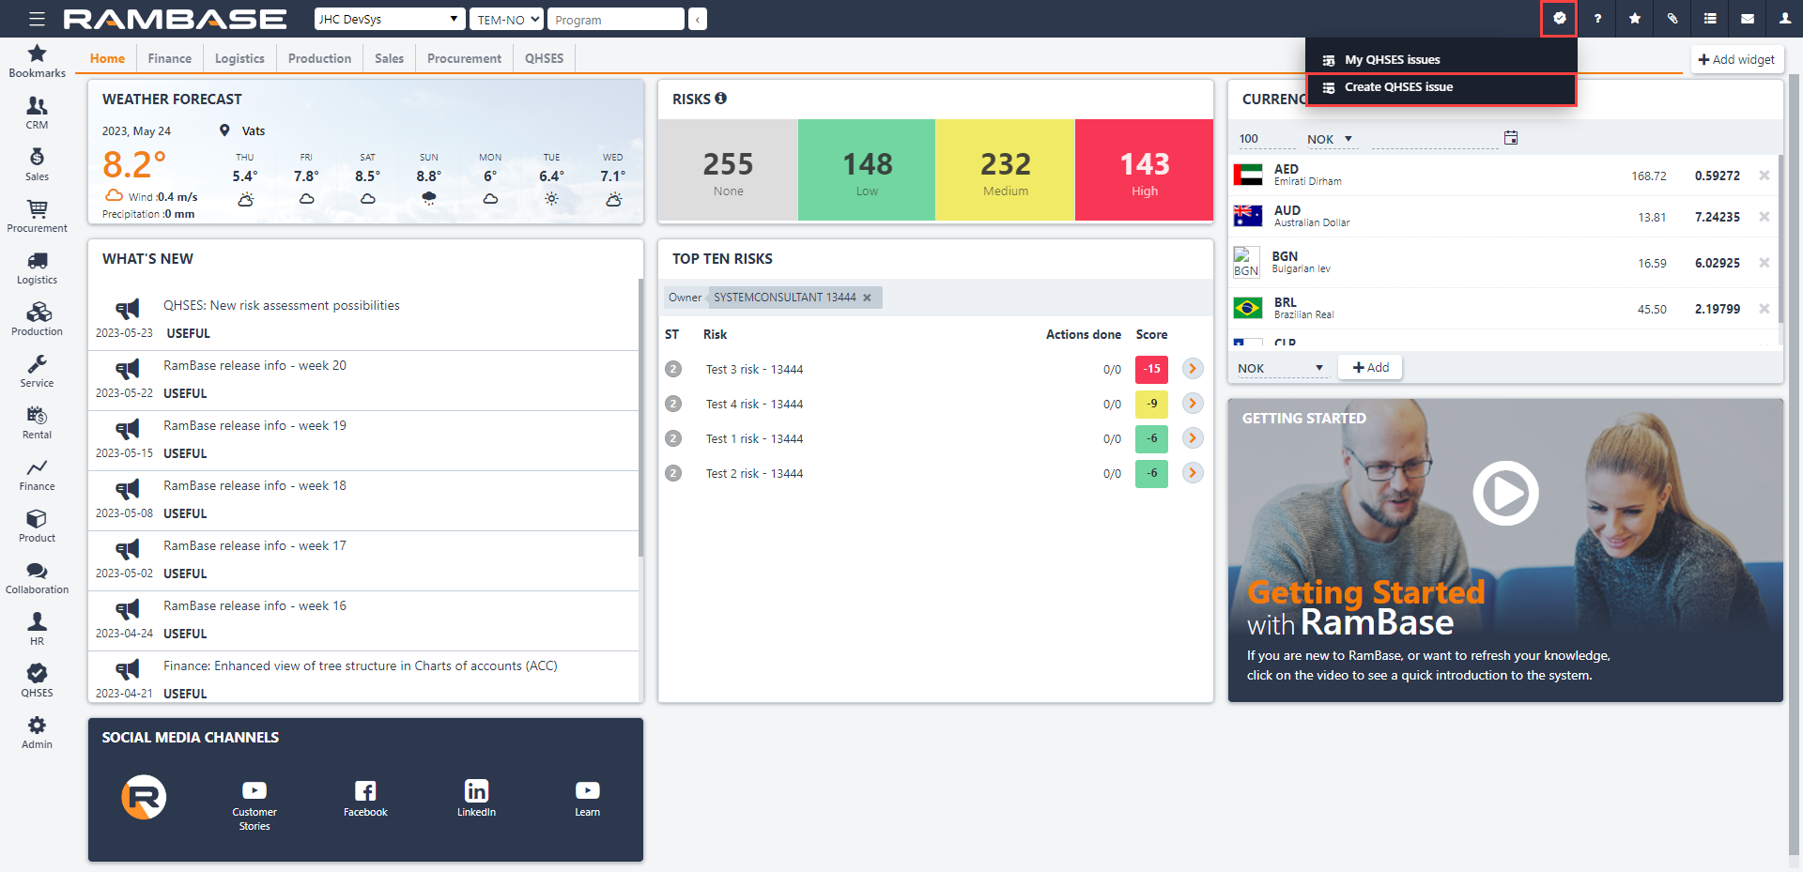The width and height of the screenshot is (1803, 872).
Task: Open the Production module in sidebar
Action: pyautogui.click(x=37, y=319)
